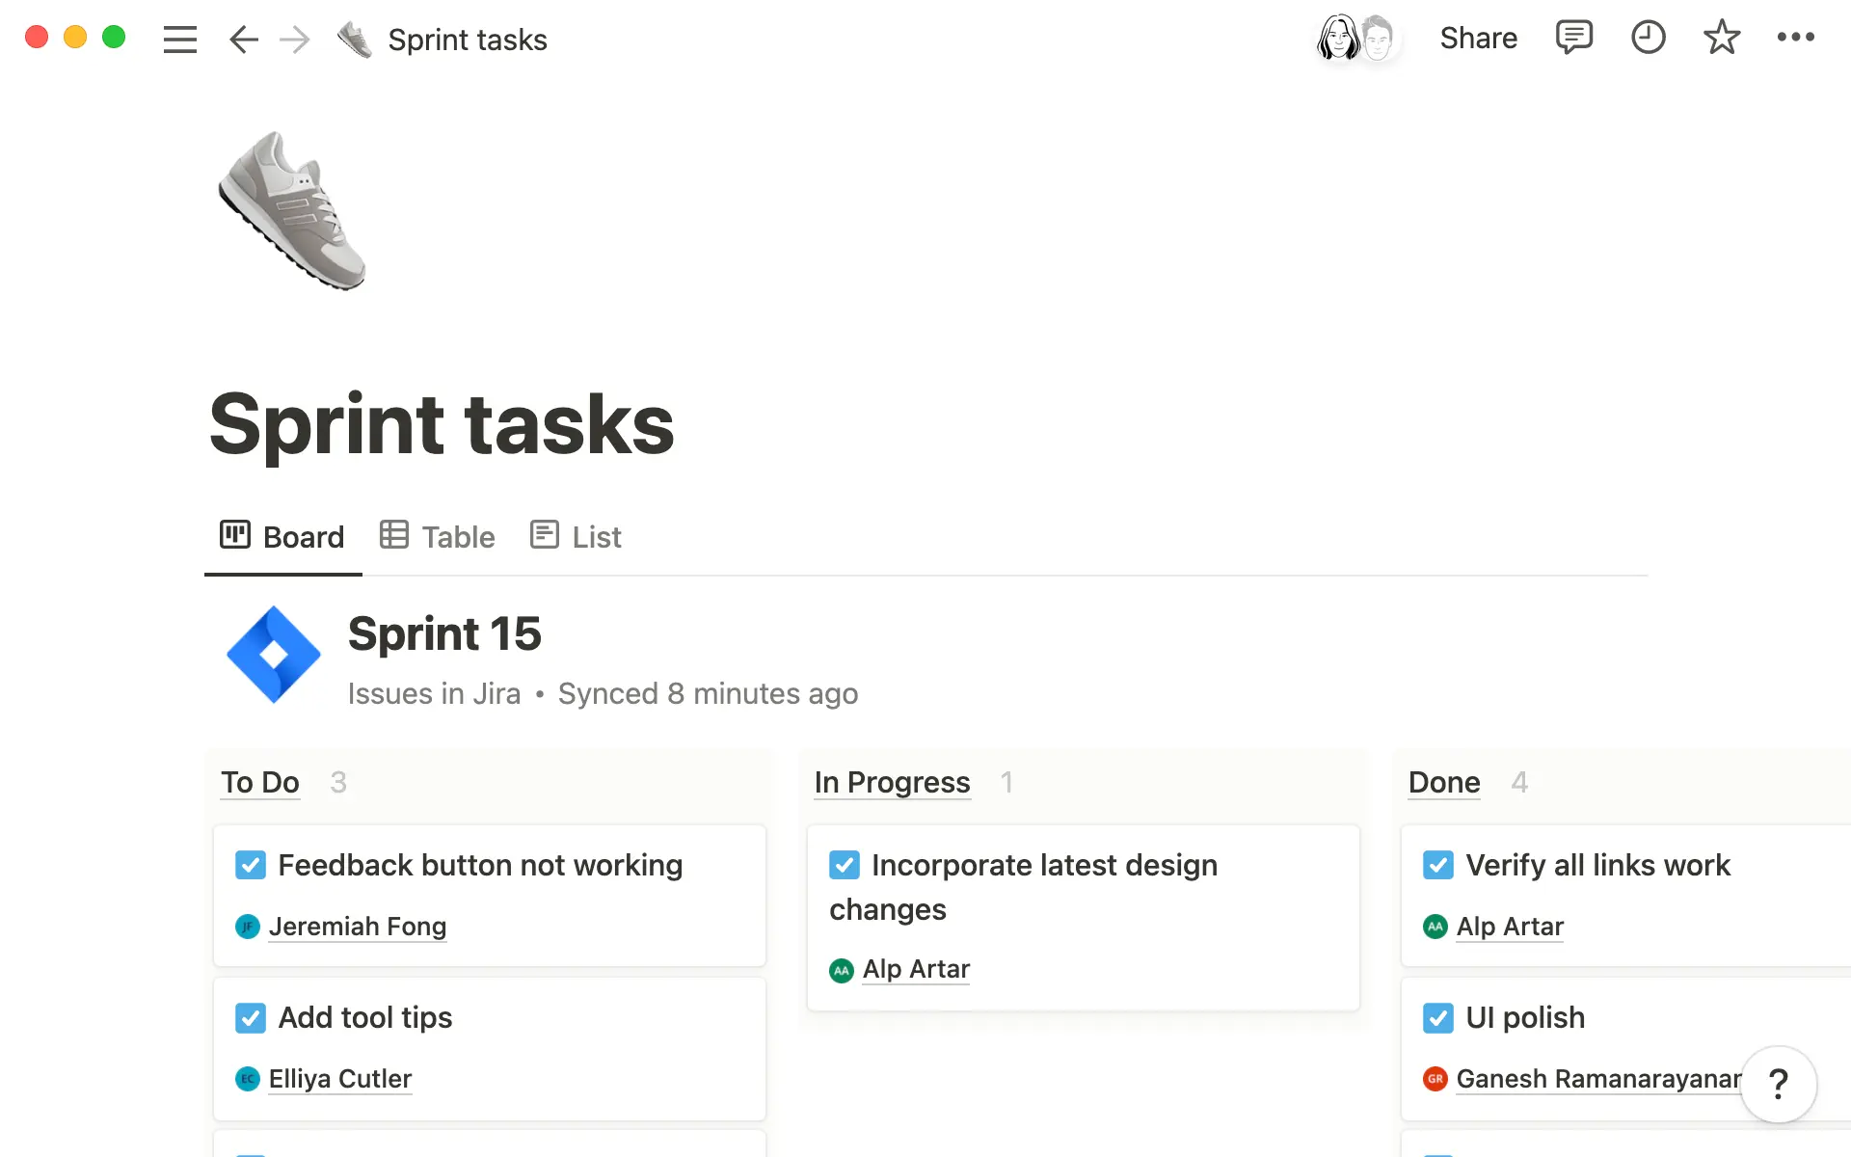The width and height of the screenshot is (1851, 1157).
Task: Switch to the Table view tab
Action: 437,536
